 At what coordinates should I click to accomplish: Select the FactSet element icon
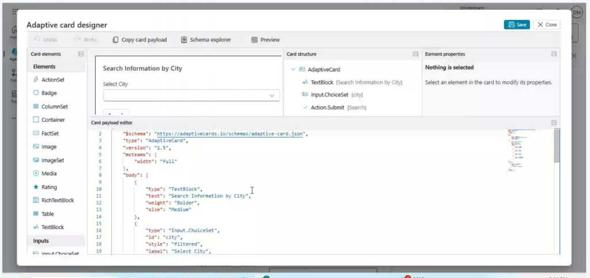36,133
